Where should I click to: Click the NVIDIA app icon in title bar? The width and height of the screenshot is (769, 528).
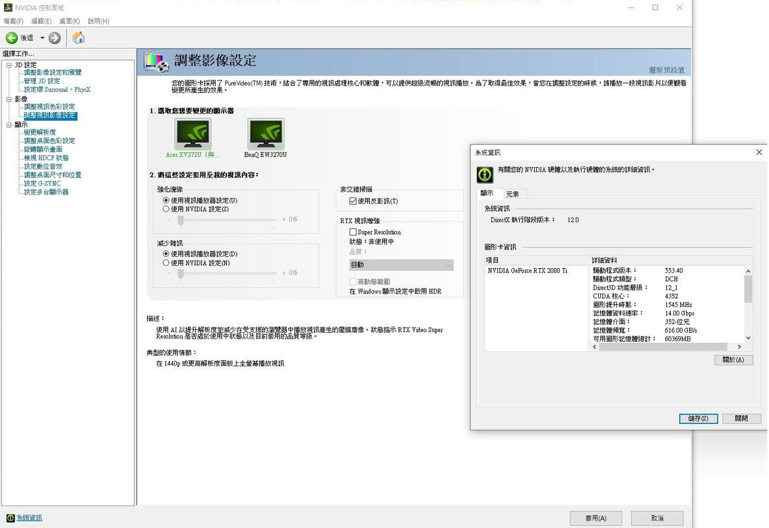tap(7, 7)
